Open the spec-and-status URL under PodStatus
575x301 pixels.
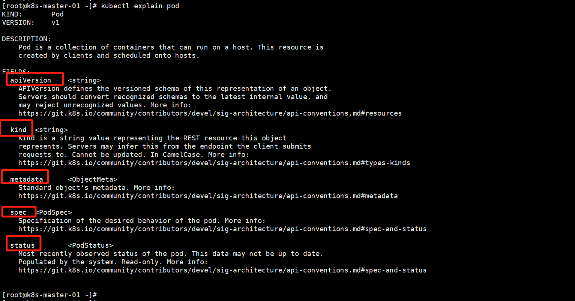222,270
